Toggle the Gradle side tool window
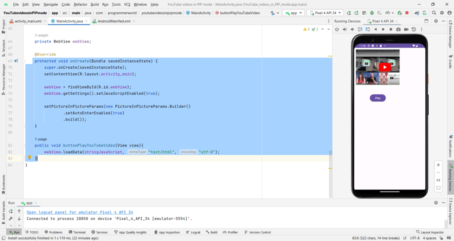Image resolution: width=454 pixels, height=241 pixels. pos(450,61)
